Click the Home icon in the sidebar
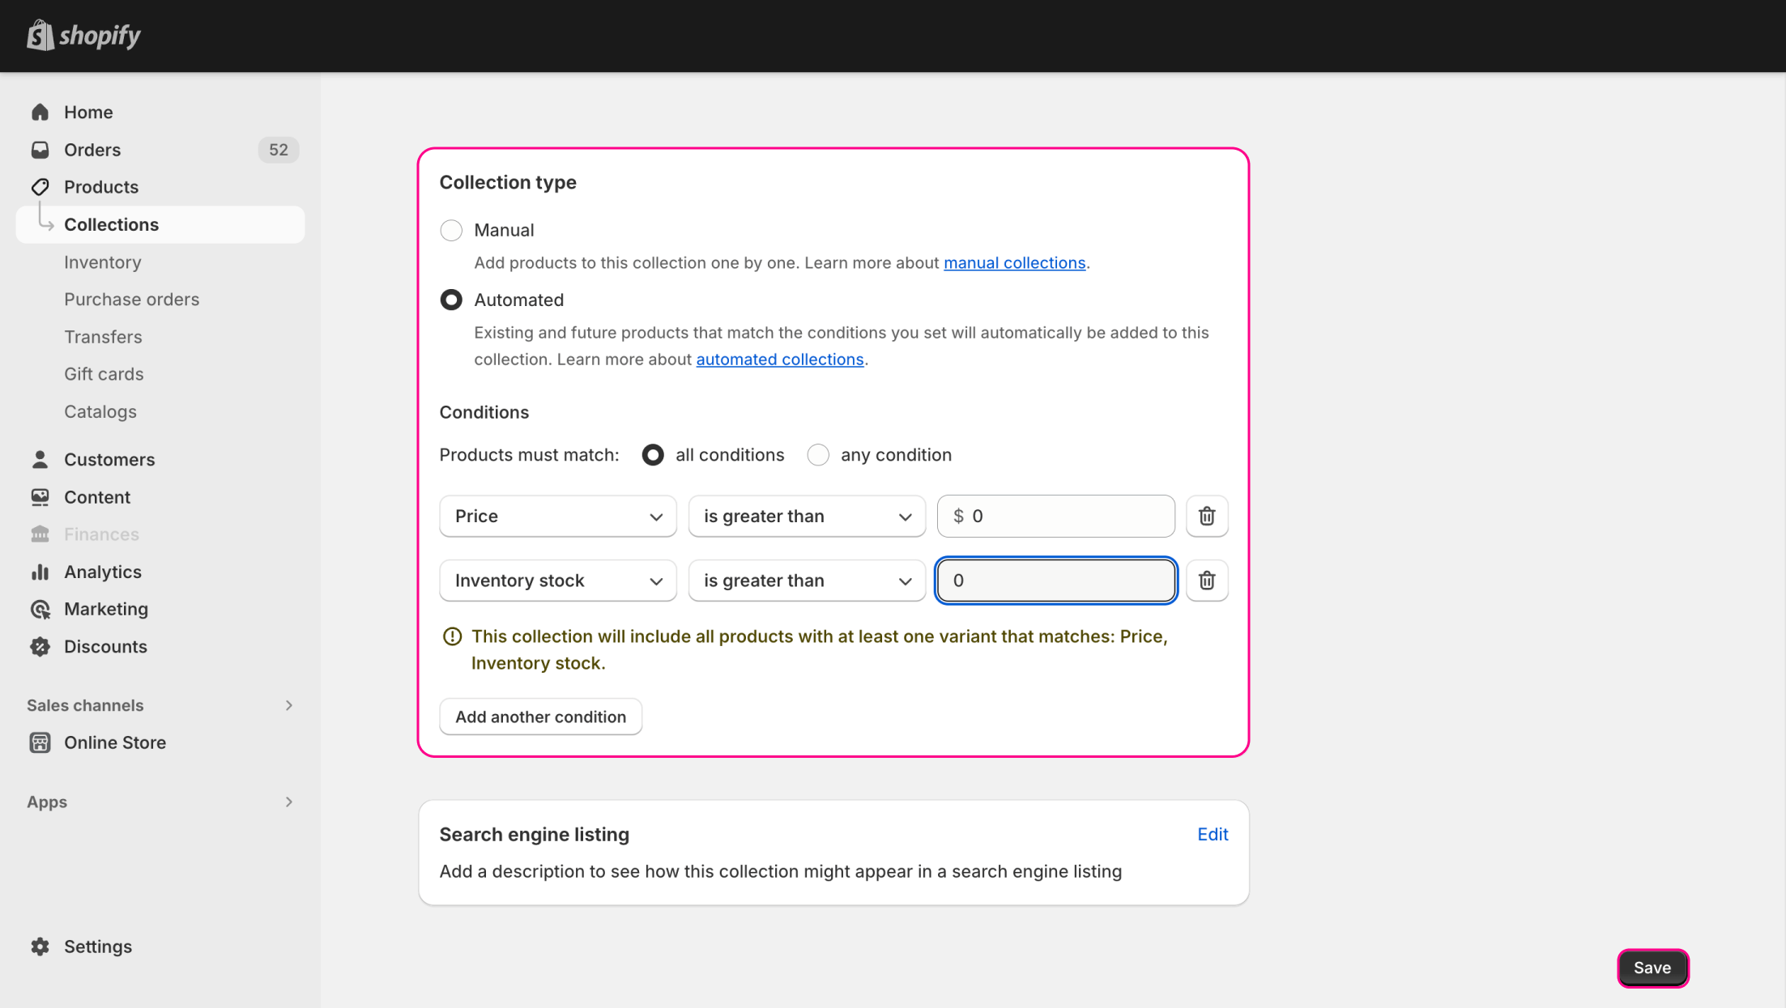 point(40,113)
